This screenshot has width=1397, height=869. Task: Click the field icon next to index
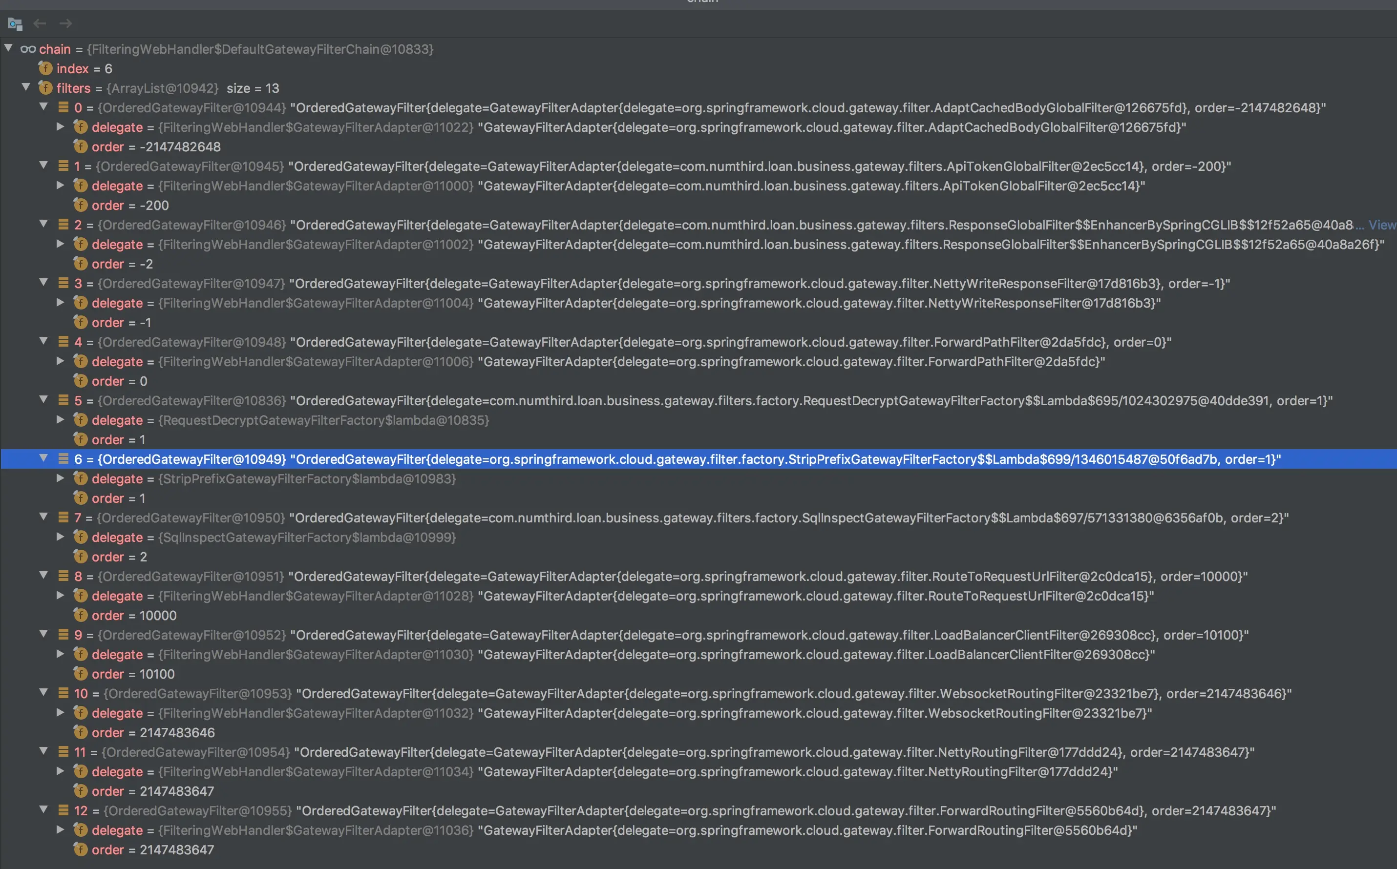pos(45,68)
